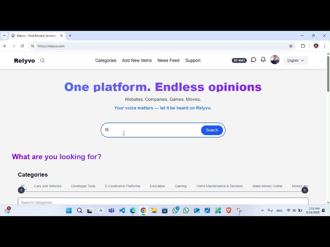330x247 pixels.
Task: Open Add New Items menu
Action: pyautogui.click(x=137, y=60)
